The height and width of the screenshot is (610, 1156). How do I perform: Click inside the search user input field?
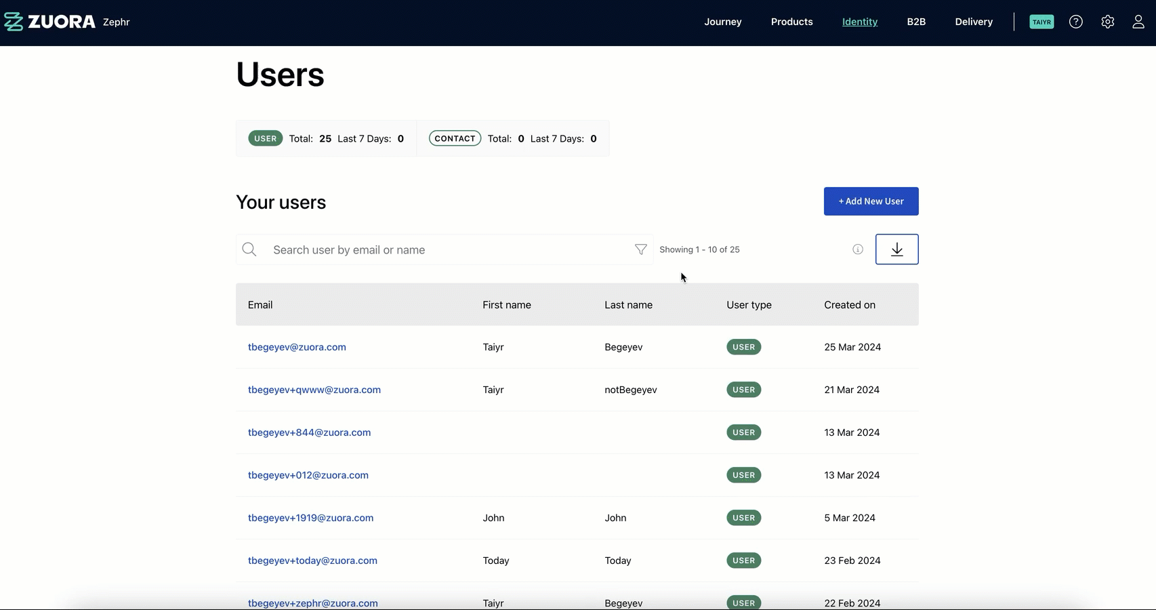(x=407, y=249)
